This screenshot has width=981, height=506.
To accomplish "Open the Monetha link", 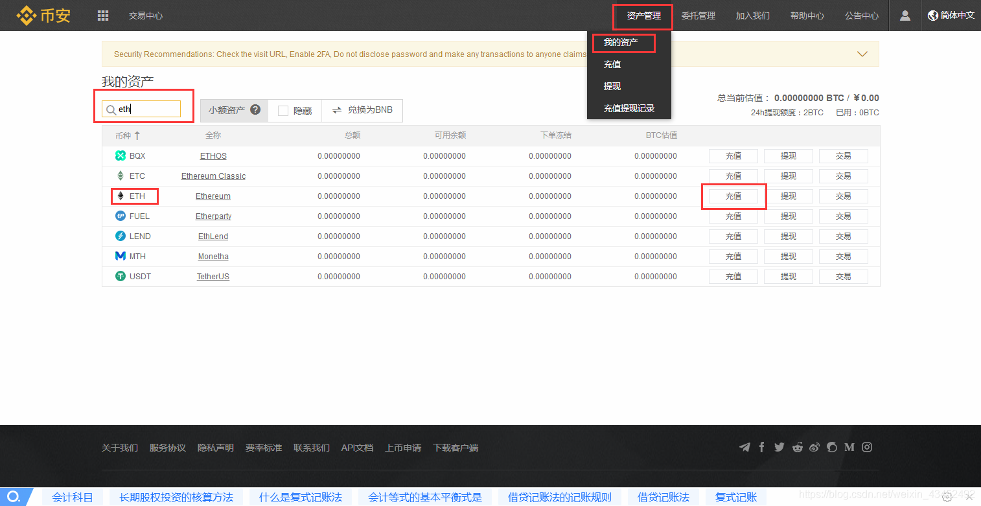I will pyautogui.click(x=213, y=256).
